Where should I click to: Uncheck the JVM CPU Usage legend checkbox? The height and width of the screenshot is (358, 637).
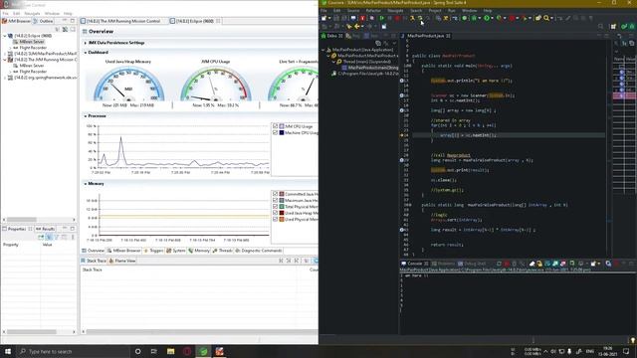click(x=275, y=126)
